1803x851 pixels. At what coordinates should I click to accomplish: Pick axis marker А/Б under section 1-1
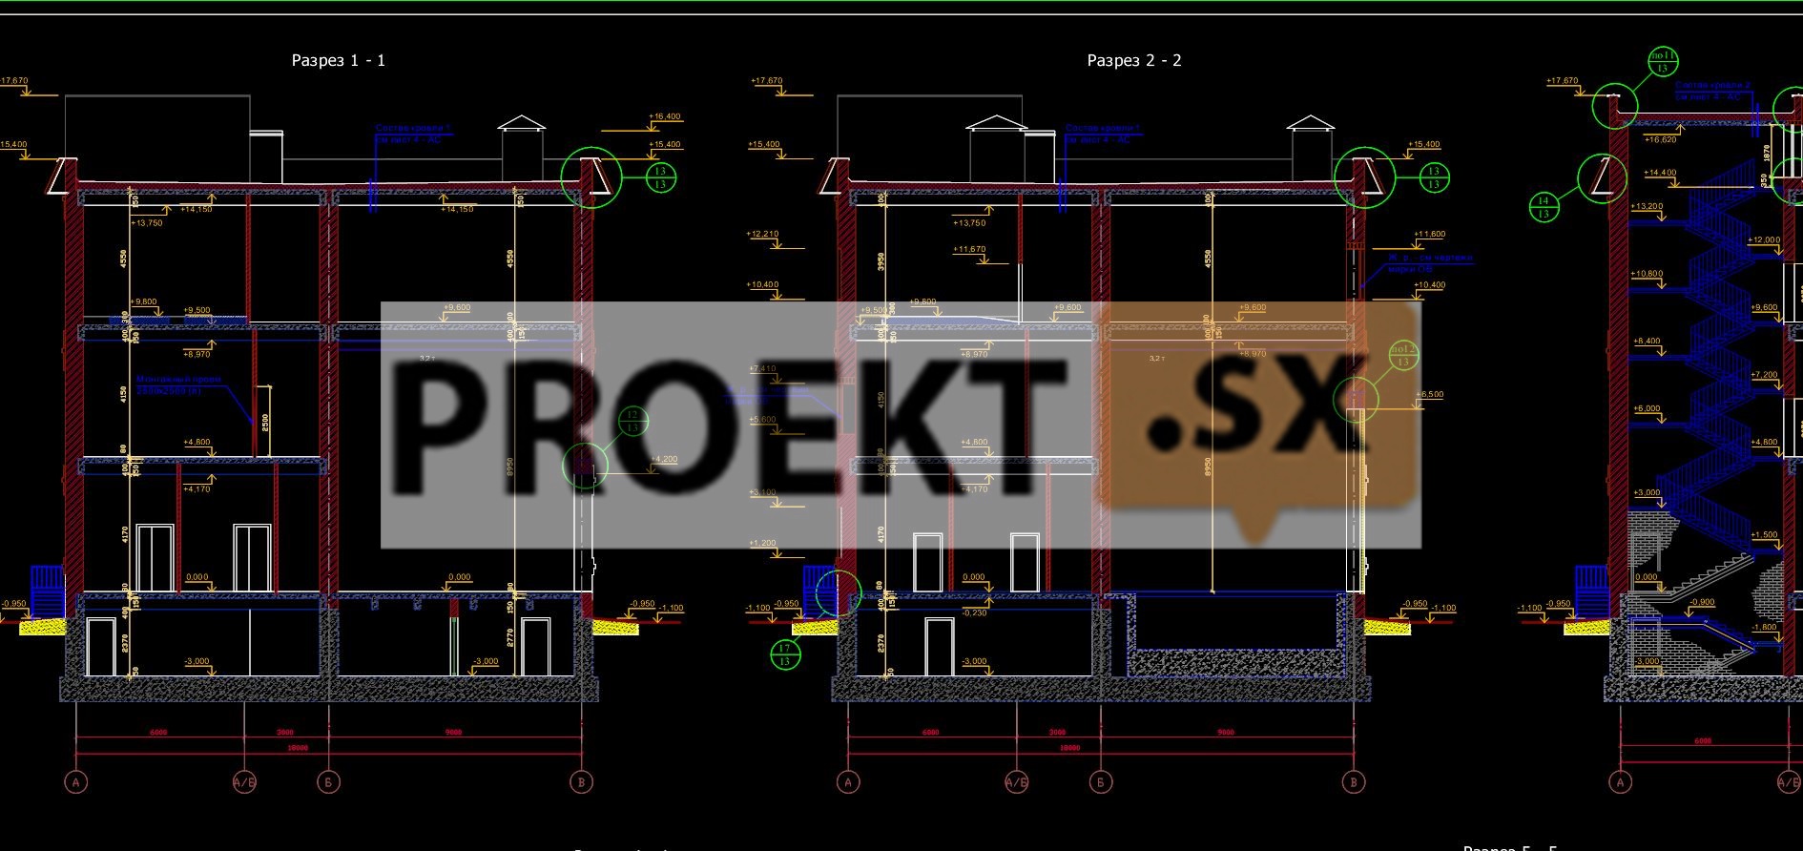[244, 782]
